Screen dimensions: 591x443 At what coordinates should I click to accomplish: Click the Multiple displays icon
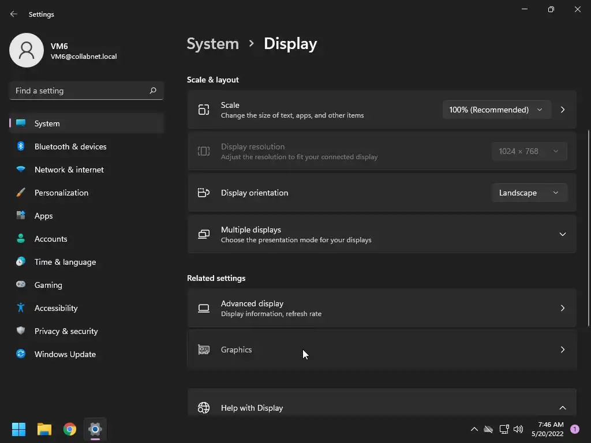(x=204, y=234)
